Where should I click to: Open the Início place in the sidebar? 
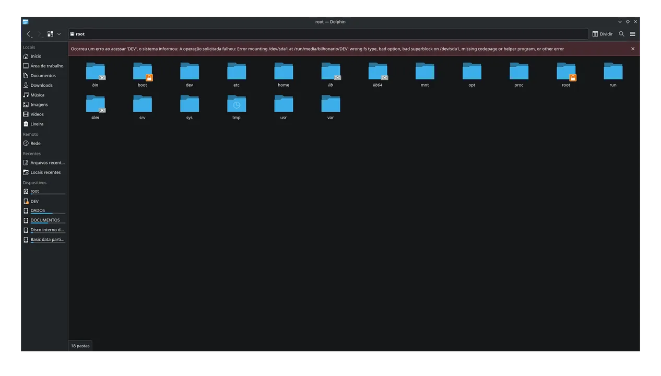[x=44, y=56]
